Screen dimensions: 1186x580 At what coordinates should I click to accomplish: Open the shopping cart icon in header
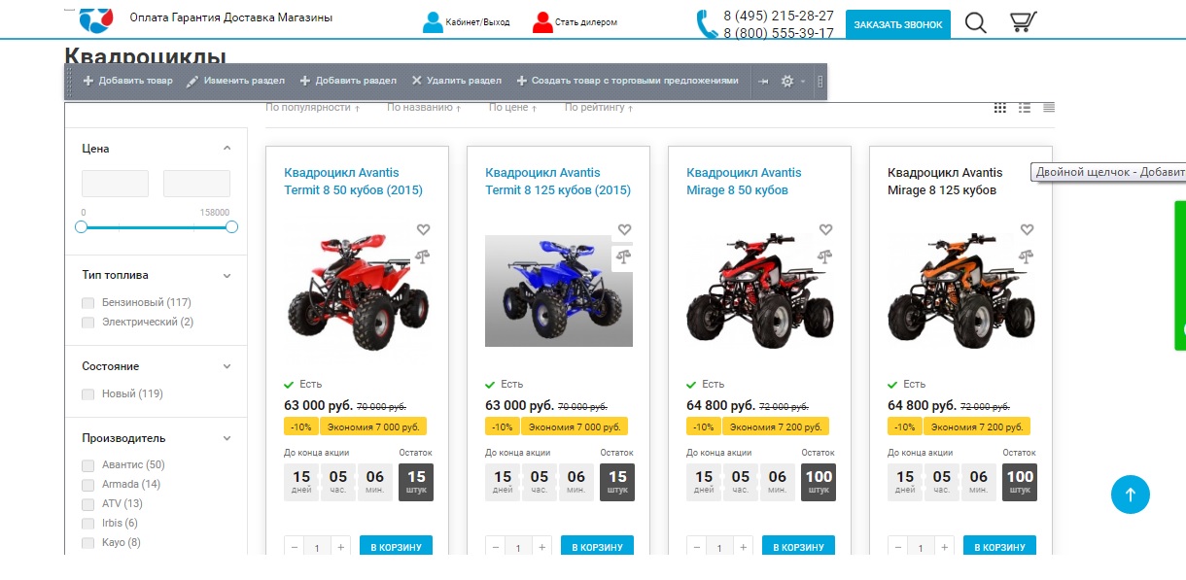[1022, 22]
